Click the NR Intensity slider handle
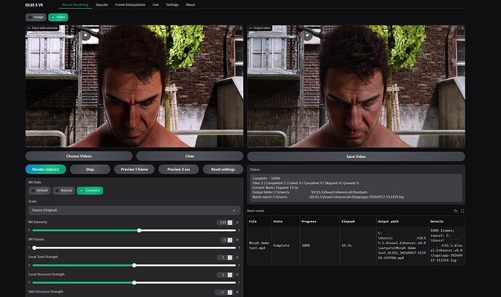 pyautogui.click(x=139, y=230)
